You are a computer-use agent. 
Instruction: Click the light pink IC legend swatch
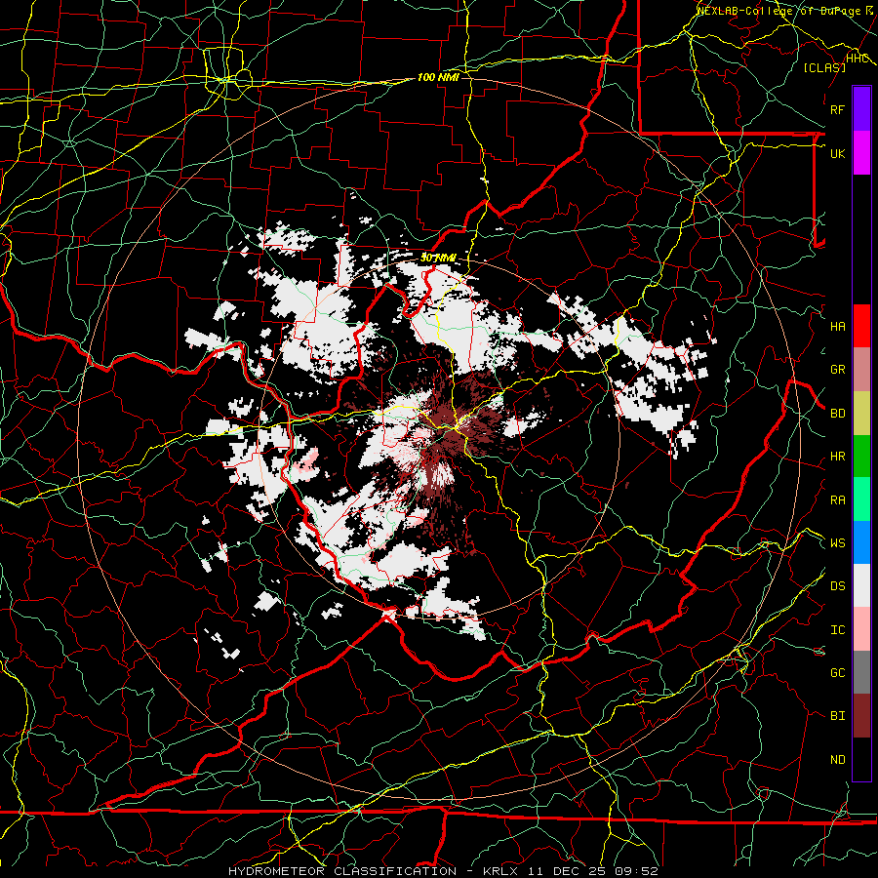pos(861,629)
